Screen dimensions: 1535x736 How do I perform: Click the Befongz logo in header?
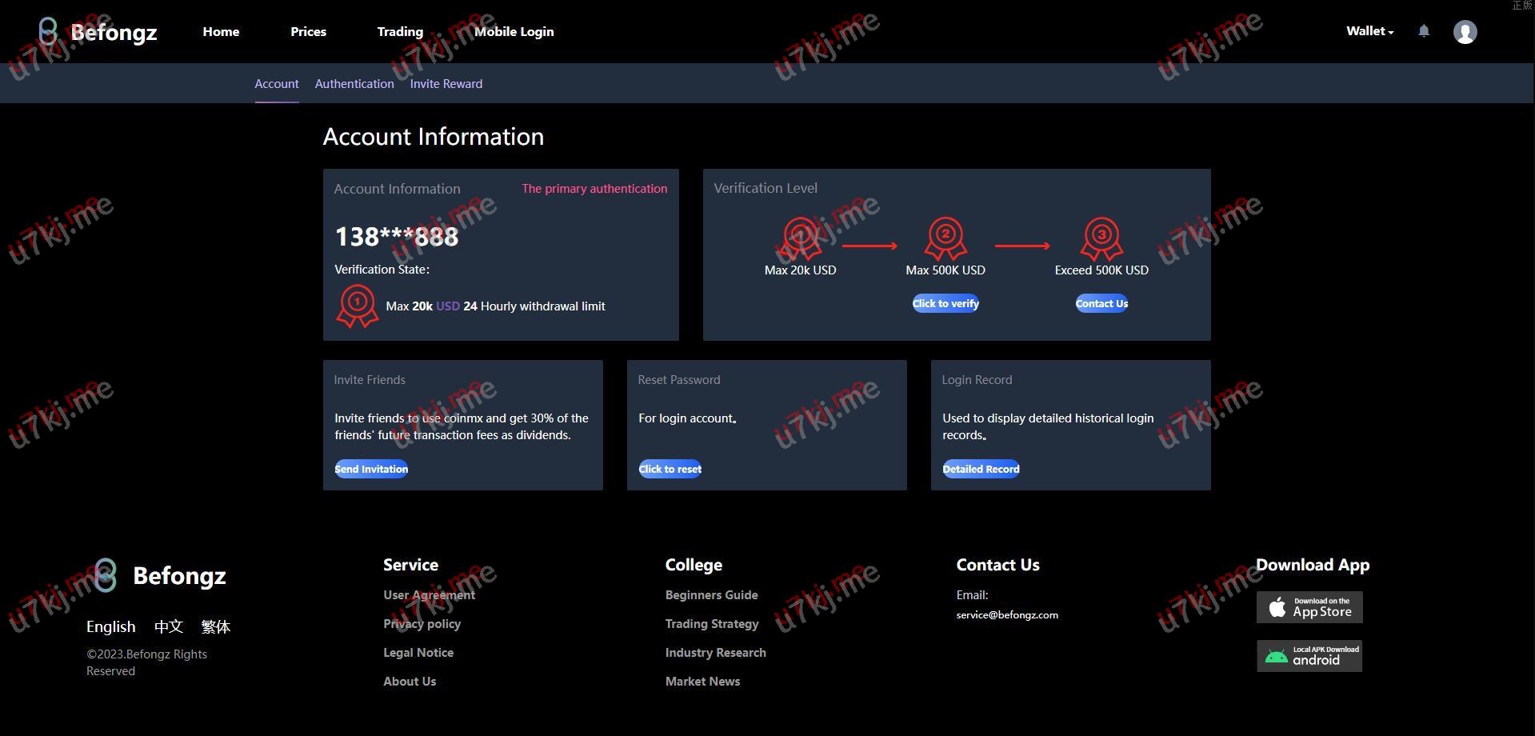coord(98,32)
